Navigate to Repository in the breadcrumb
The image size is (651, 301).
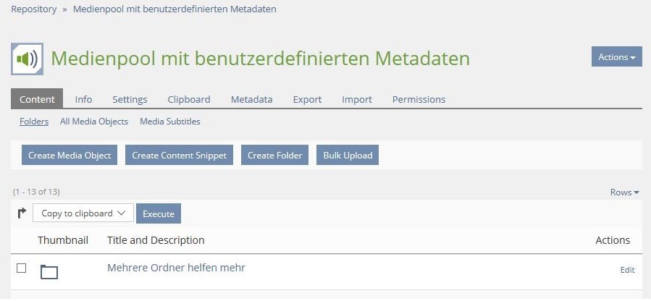pyautogui.click(x=33, y=9)
